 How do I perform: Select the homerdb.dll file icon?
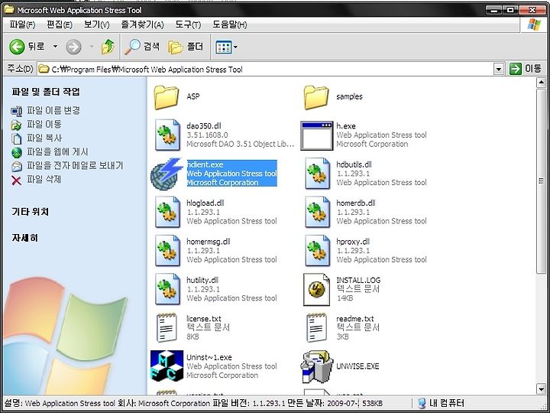click(317, 212)
